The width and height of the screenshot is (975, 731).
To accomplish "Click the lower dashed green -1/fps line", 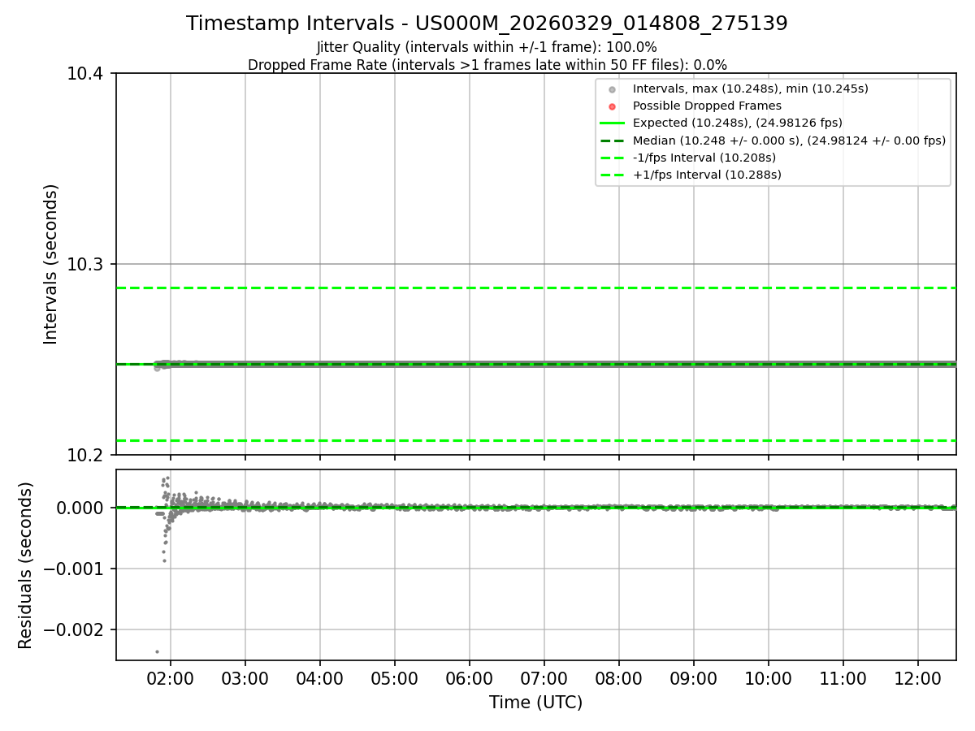I will pos(536,440).
